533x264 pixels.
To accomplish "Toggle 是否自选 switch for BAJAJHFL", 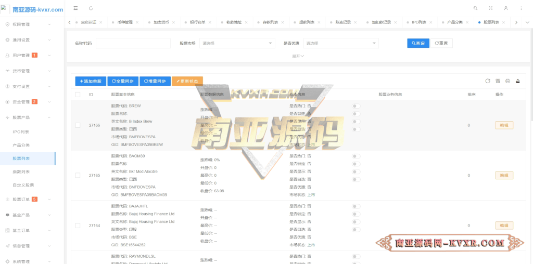I will pos(356,230).
